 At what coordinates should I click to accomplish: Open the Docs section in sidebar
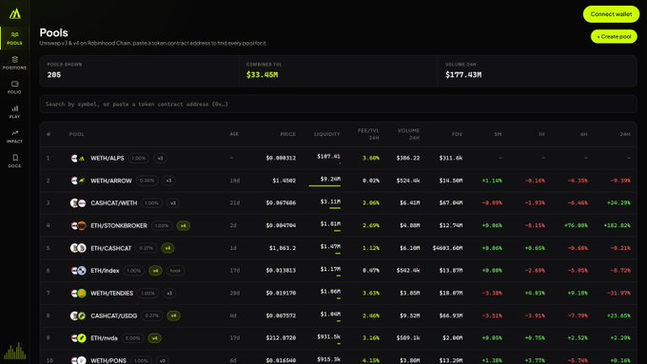pyautogui.click(x=14, y=161)
